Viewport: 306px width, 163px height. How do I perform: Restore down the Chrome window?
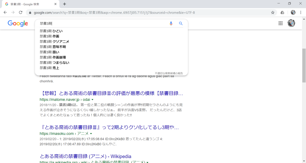(x=289, y=4)
